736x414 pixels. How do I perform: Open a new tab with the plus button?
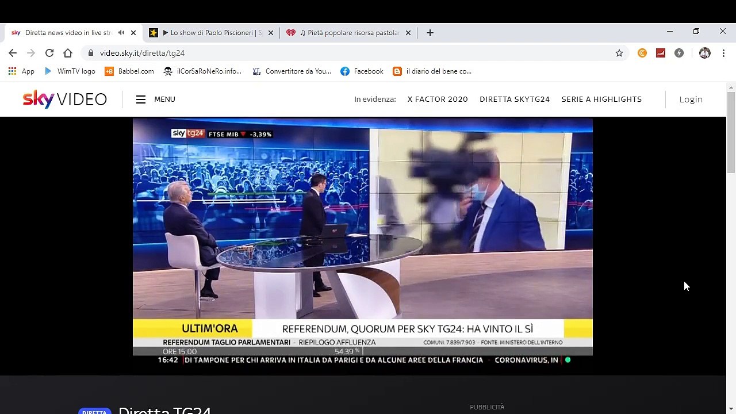tap(430, 33)
